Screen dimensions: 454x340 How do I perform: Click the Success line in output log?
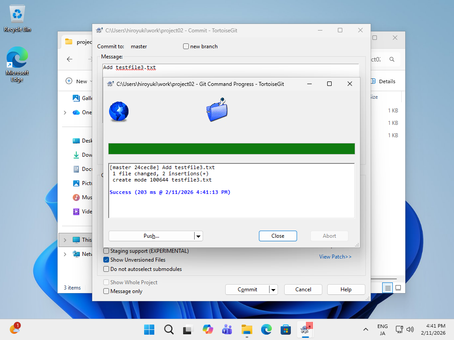[170, 192]
